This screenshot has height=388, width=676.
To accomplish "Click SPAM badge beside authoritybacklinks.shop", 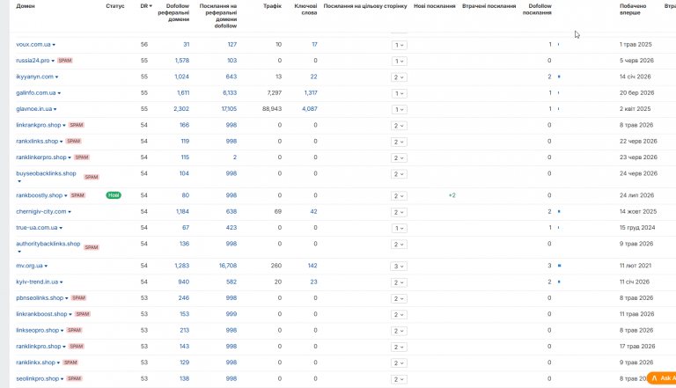I will tap(92, 247).
